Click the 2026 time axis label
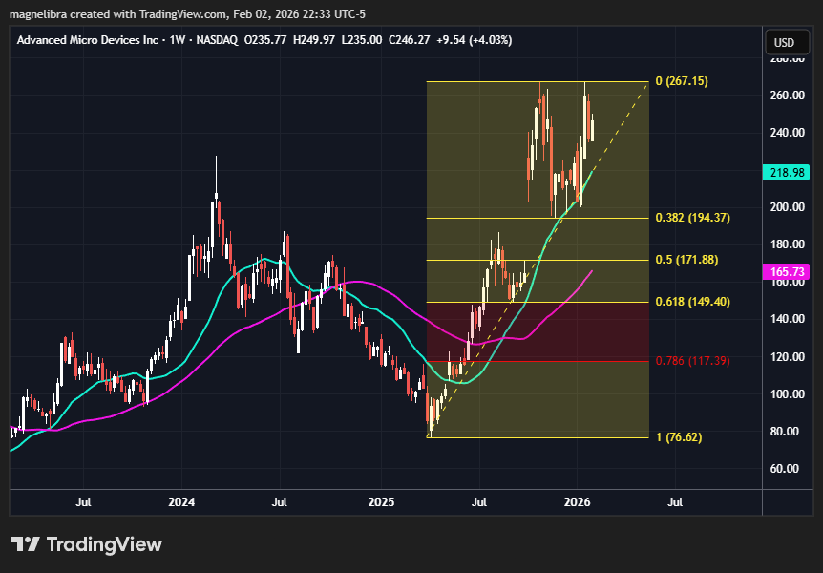Image resolution: width=823 pixels, height=573 pixels. [x=577, y=502]
